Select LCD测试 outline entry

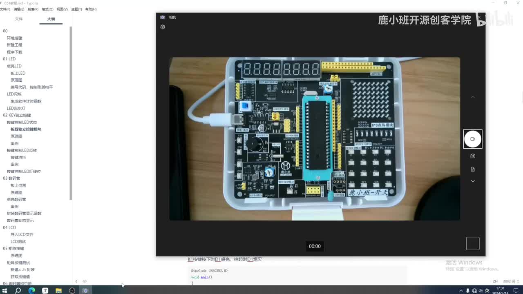18,241
